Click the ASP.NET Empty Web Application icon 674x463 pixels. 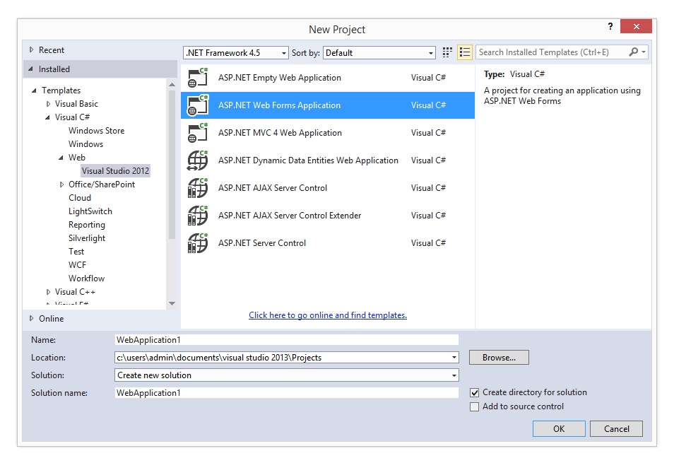[x=197, y=78]
